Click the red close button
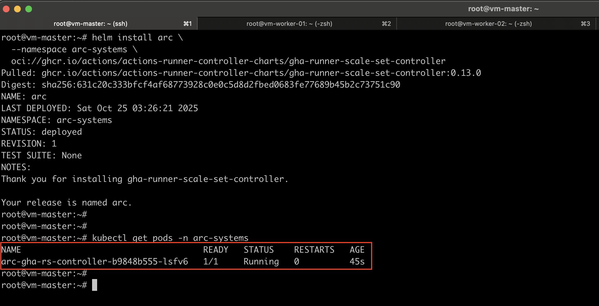Viewport: 599px width, 306px height. click(x=6, y=9)
